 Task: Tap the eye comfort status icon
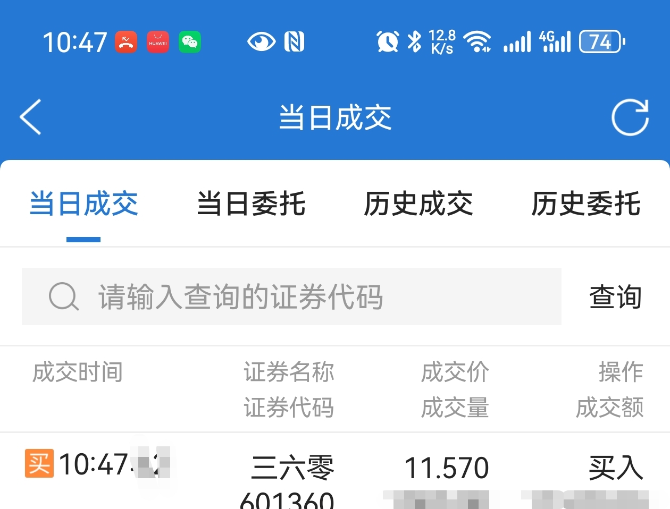[261, 41]
